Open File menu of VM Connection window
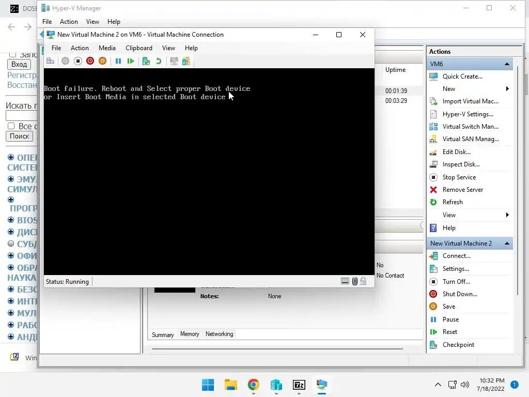529x397 pixels. coord(56,48)
